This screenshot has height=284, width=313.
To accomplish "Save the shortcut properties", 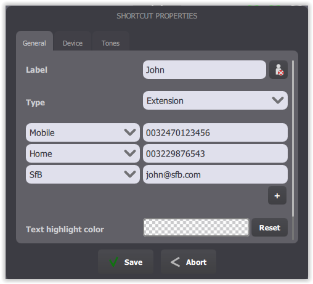I will [x=126, y=262].
